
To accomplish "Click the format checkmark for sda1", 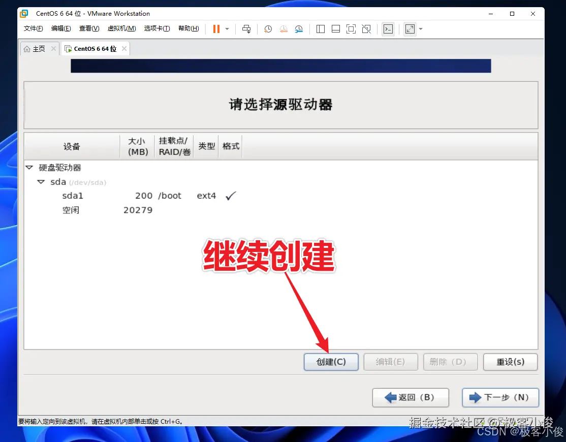I will 230,196.
